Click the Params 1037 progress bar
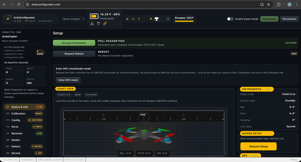 (x=184, y=21)
